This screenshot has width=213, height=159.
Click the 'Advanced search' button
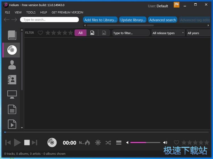coord(162,20)
